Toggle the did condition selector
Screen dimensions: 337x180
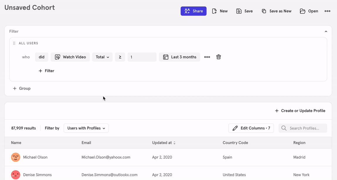[42, 57]
